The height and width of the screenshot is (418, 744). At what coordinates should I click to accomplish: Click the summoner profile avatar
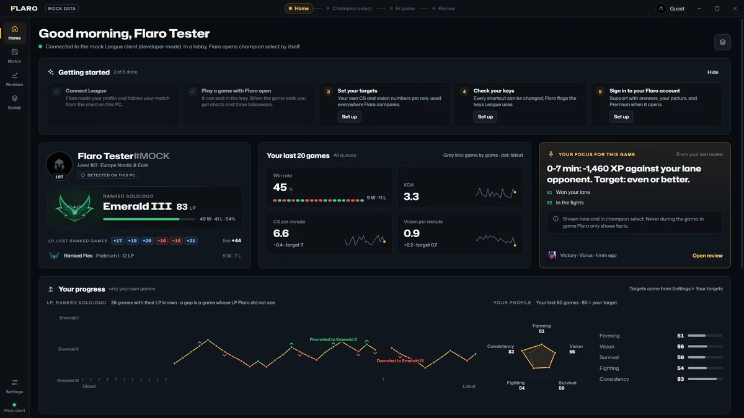[59, 165]
